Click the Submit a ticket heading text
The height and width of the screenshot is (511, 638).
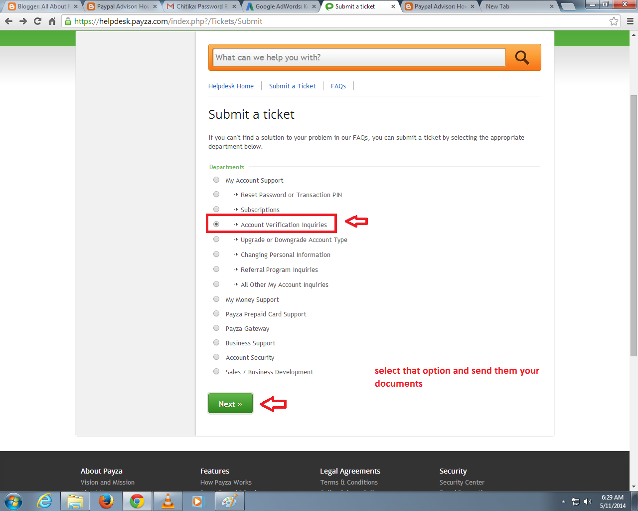[251, 114]
